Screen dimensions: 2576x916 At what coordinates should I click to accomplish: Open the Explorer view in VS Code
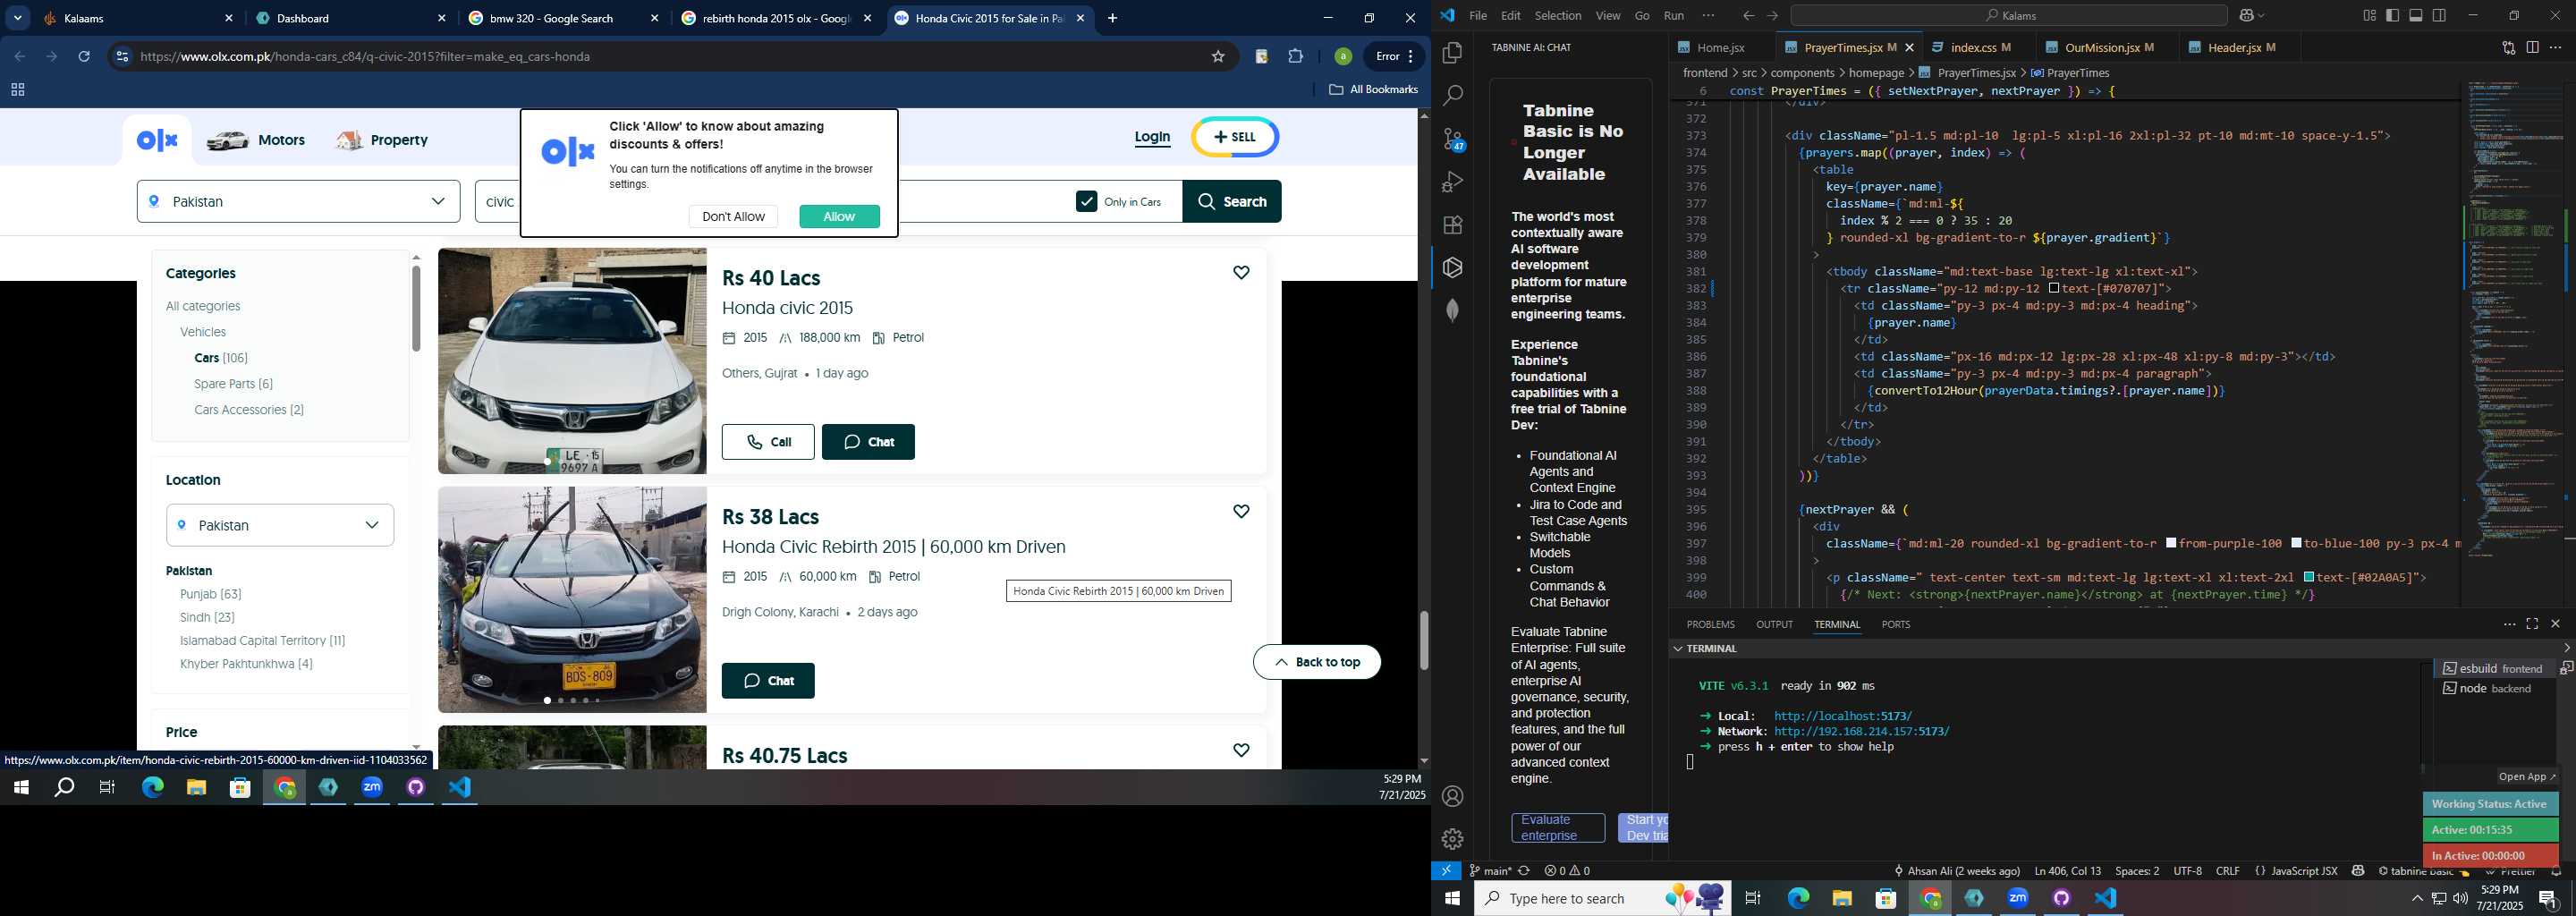1453,52
